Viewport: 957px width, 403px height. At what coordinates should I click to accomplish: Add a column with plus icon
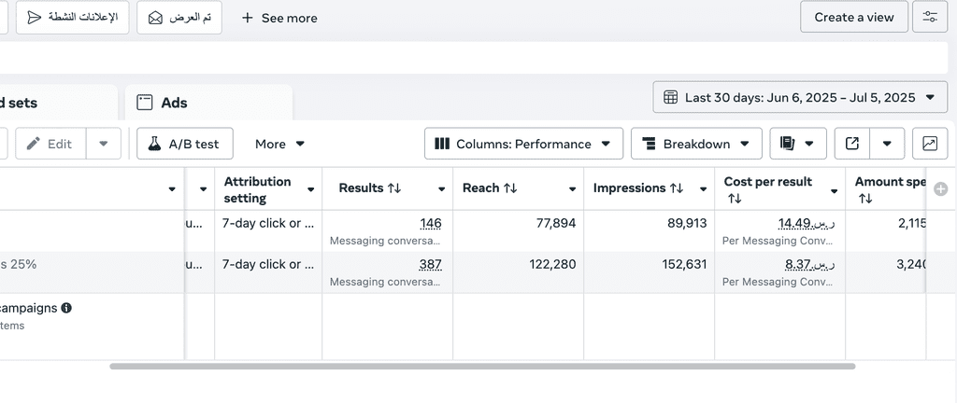941,189
